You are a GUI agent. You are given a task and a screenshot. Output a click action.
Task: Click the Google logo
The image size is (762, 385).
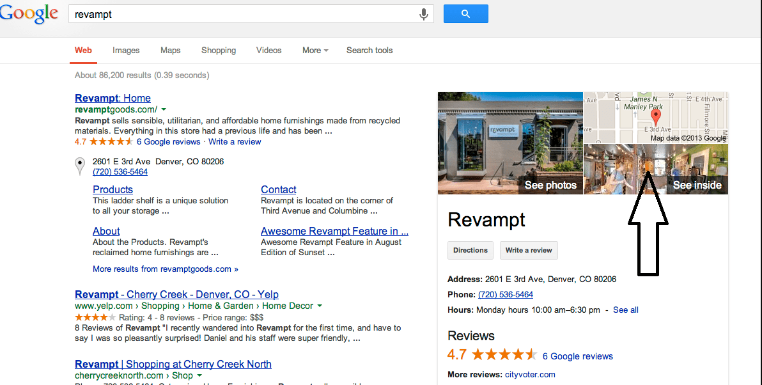pyautogui.click(x=29, y=14)
